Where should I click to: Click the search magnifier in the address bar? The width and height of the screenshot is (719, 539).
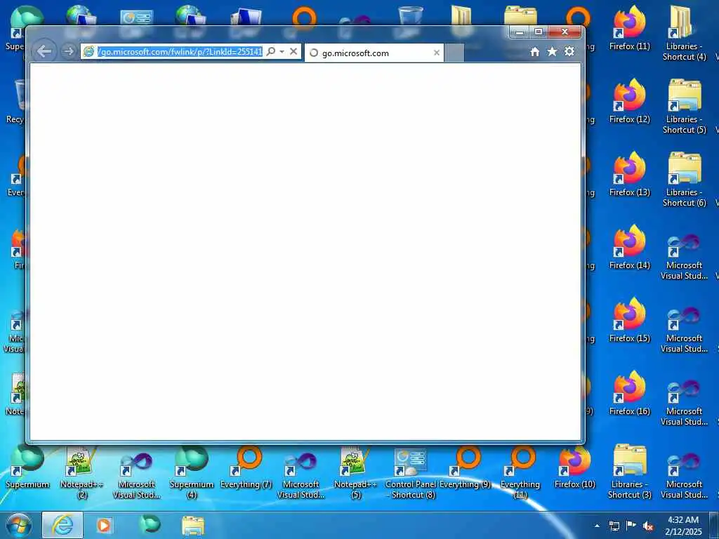coord(271,51)
